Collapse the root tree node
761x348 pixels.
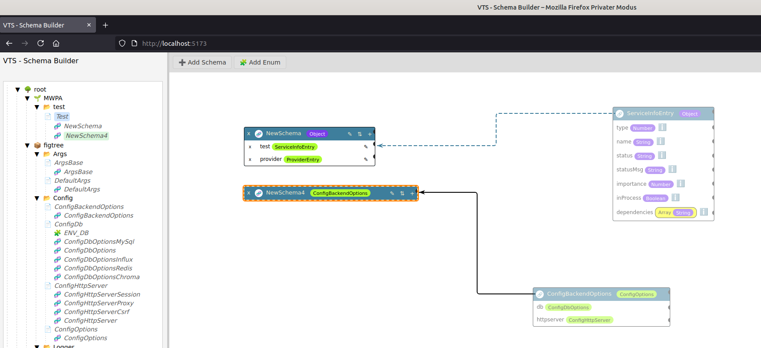(18, 89)
